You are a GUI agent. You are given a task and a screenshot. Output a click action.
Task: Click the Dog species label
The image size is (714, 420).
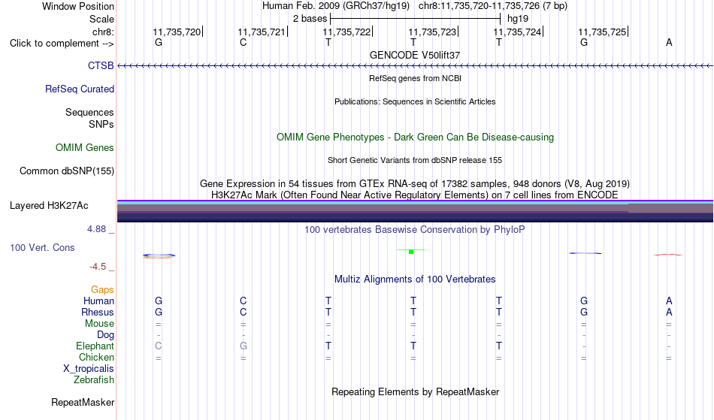(105, 335)
